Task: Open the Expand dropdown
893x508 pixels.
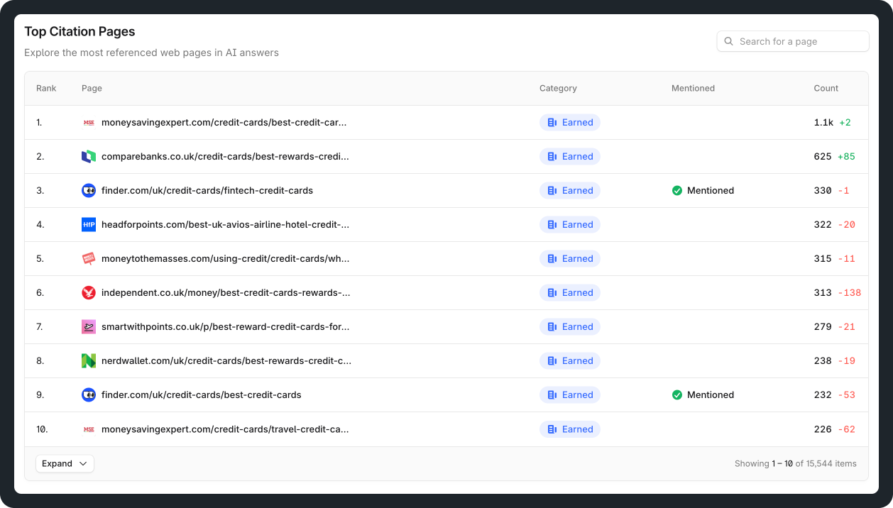Action: pos(65,463)
